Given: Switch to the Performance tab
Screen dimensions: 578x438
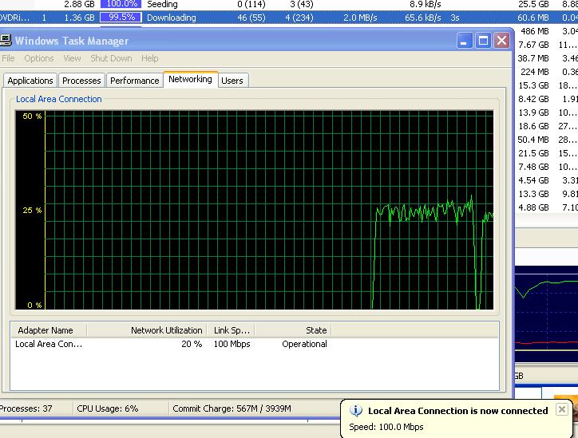Looking at the screenshot, I should coord(135,81).
